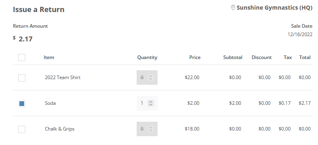This screenshot has width=318, height=145.
Task: Click the Total column header
Action: (305, 57)
